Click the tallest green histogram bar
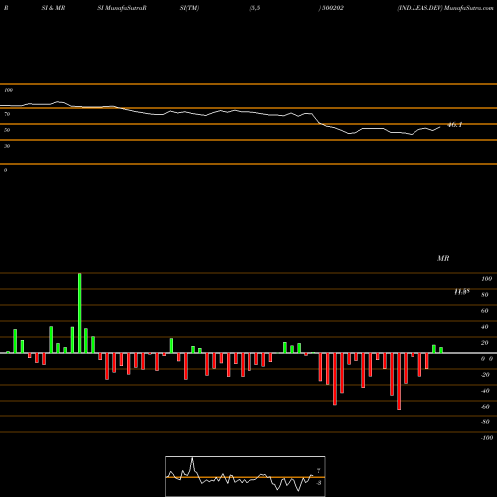 [x=79, y=313]
